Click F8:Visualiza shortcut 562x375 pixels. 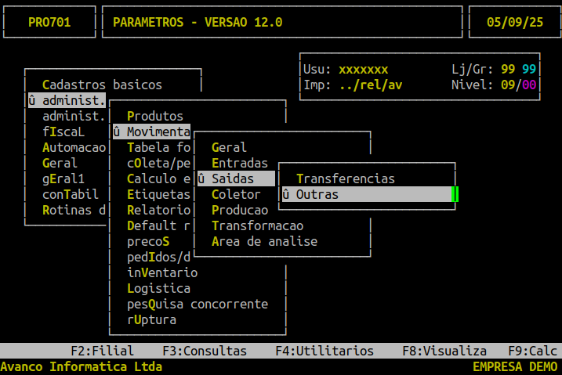444,351
